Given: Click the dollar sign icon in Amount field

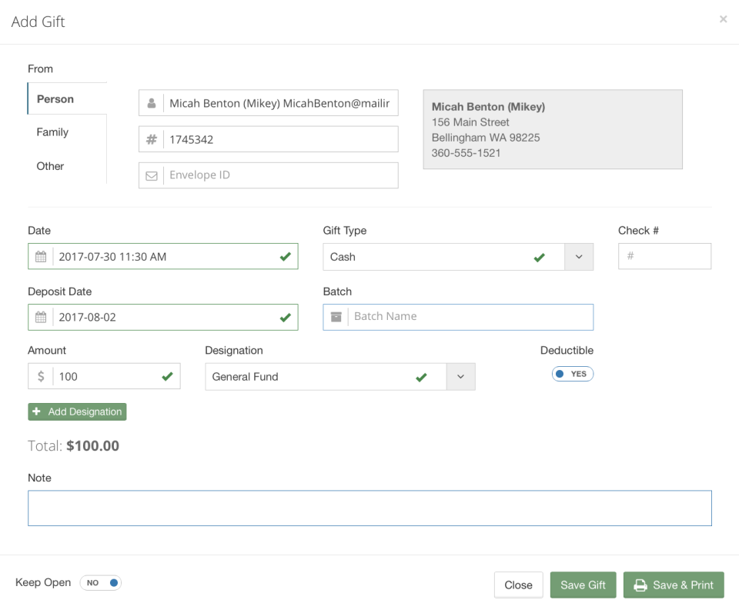Looking at the screenshot, I should (43, 375).
